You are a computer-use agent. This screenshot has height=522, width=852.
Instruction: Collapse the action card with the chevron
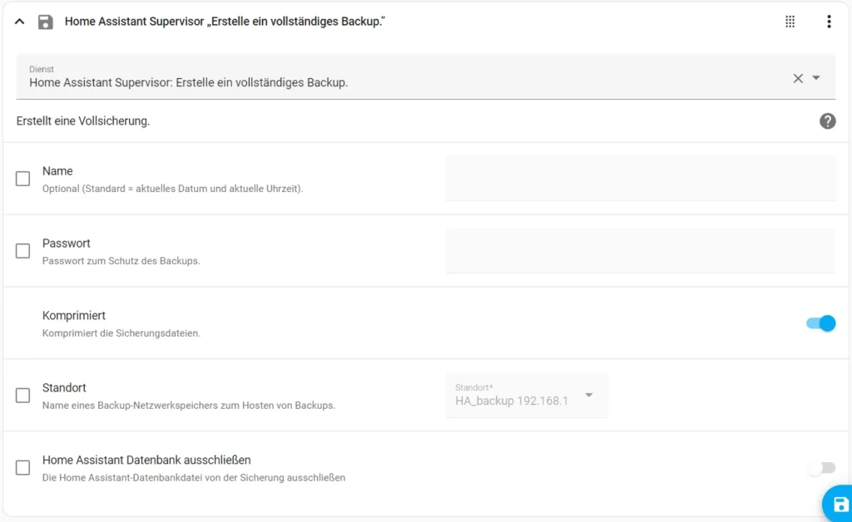[19, 22]
